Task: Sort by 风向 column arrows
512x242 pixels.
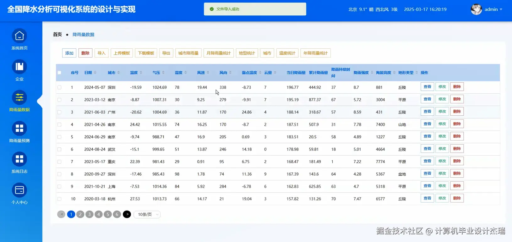Action: pos(230,73)
